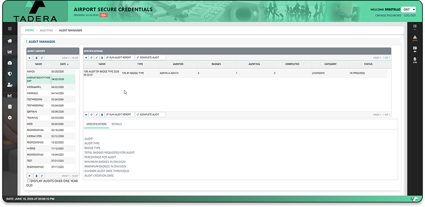Add specification with top plus icon

[86, 58]
